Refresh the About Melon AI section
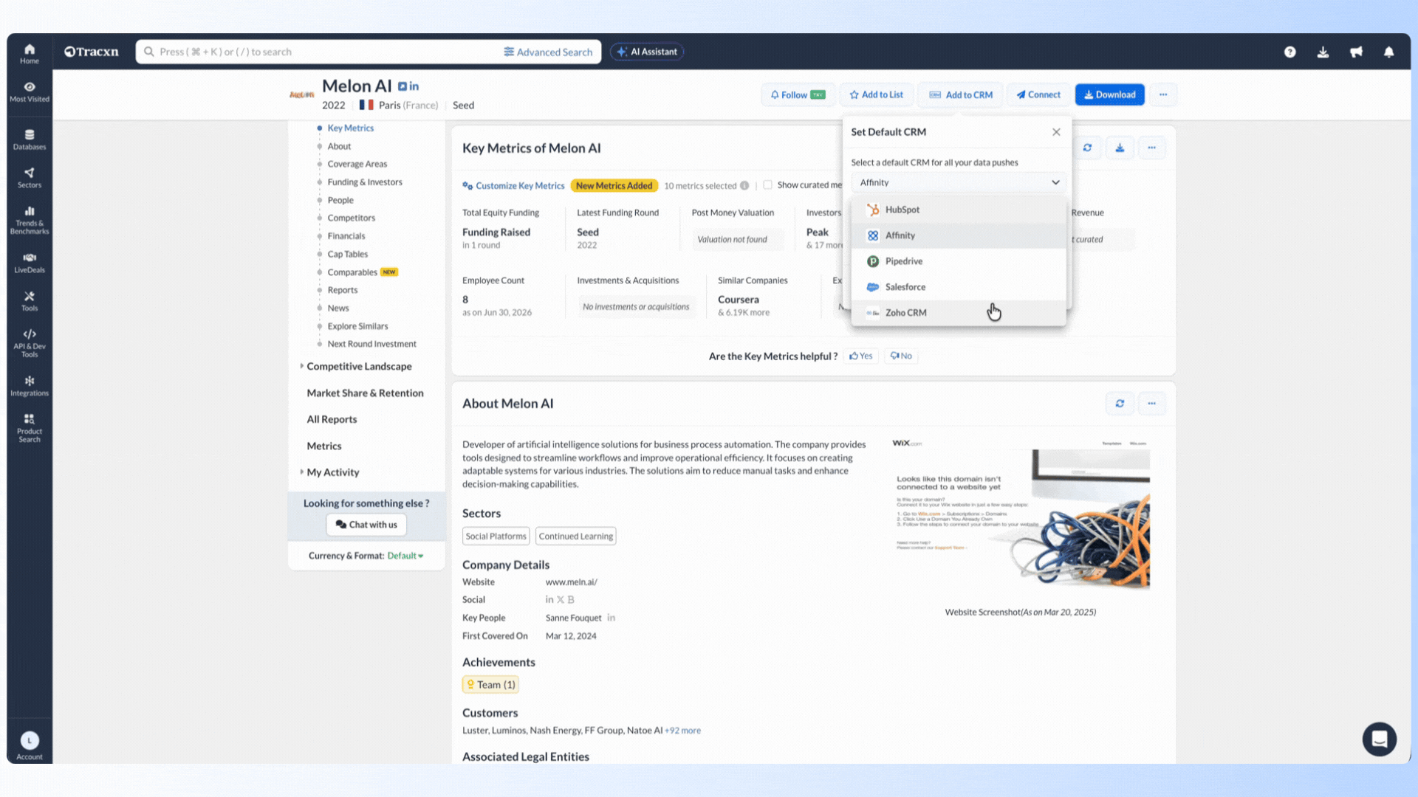 [x=1120, y=404]
